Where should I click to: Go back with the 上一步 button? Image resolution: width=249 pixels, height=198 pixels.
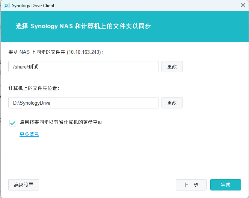191,185
